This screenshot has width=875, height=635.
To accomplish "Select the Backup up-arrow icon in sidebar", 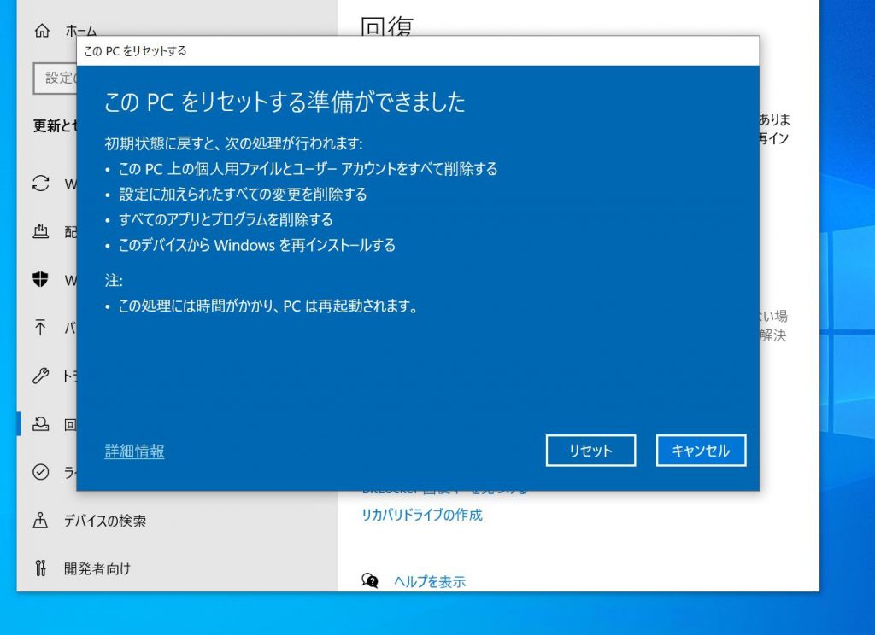I will pyautogui.click(x=41, y=328).
